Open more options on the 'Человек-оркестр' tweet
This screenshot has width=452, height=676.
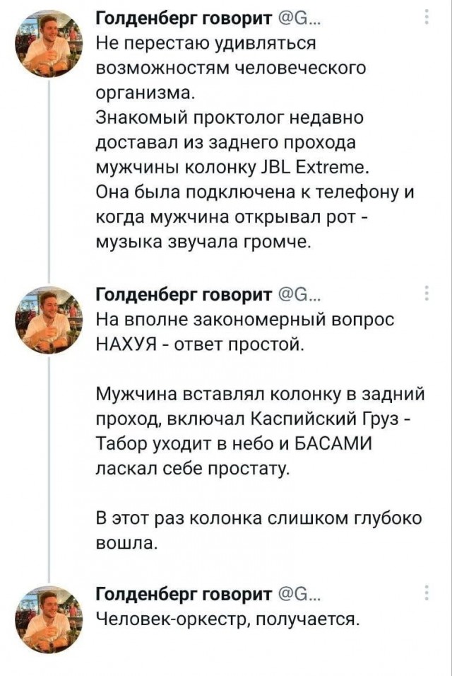426,593
